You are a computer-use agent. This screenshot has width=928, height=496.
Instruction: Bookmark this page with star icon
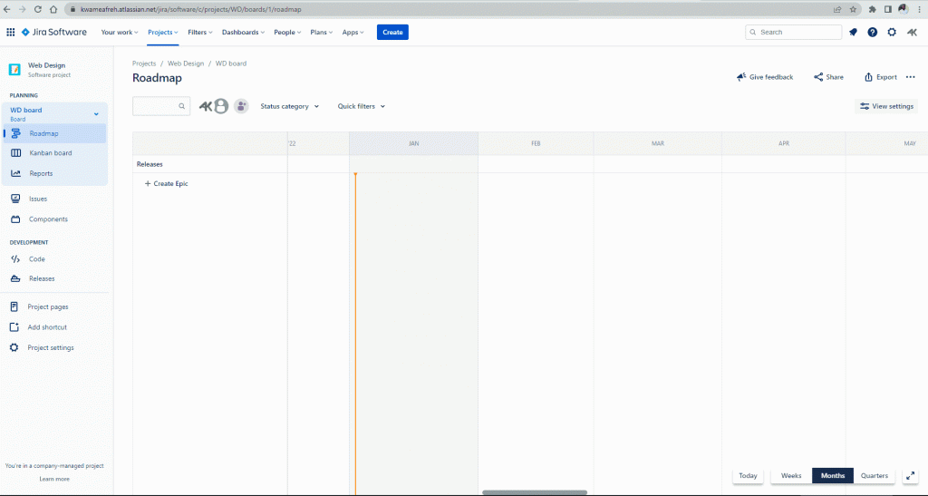(x=853, y=9)
